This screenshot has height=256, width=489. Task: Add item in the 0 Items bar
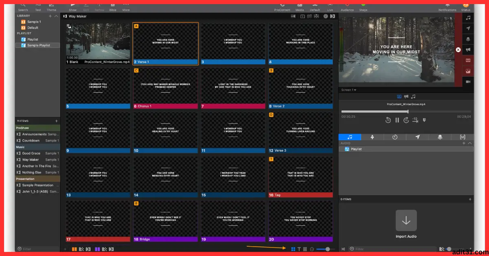[470, 199]
